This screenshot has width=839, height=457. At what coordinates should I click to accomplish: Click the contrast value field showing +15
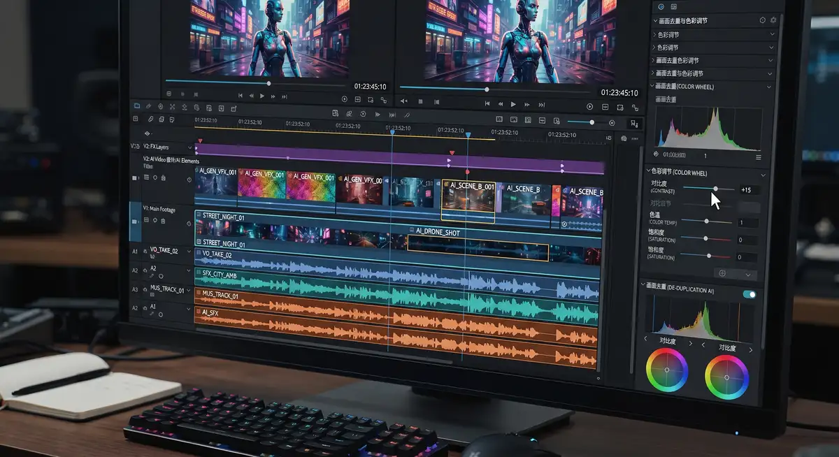750,189
